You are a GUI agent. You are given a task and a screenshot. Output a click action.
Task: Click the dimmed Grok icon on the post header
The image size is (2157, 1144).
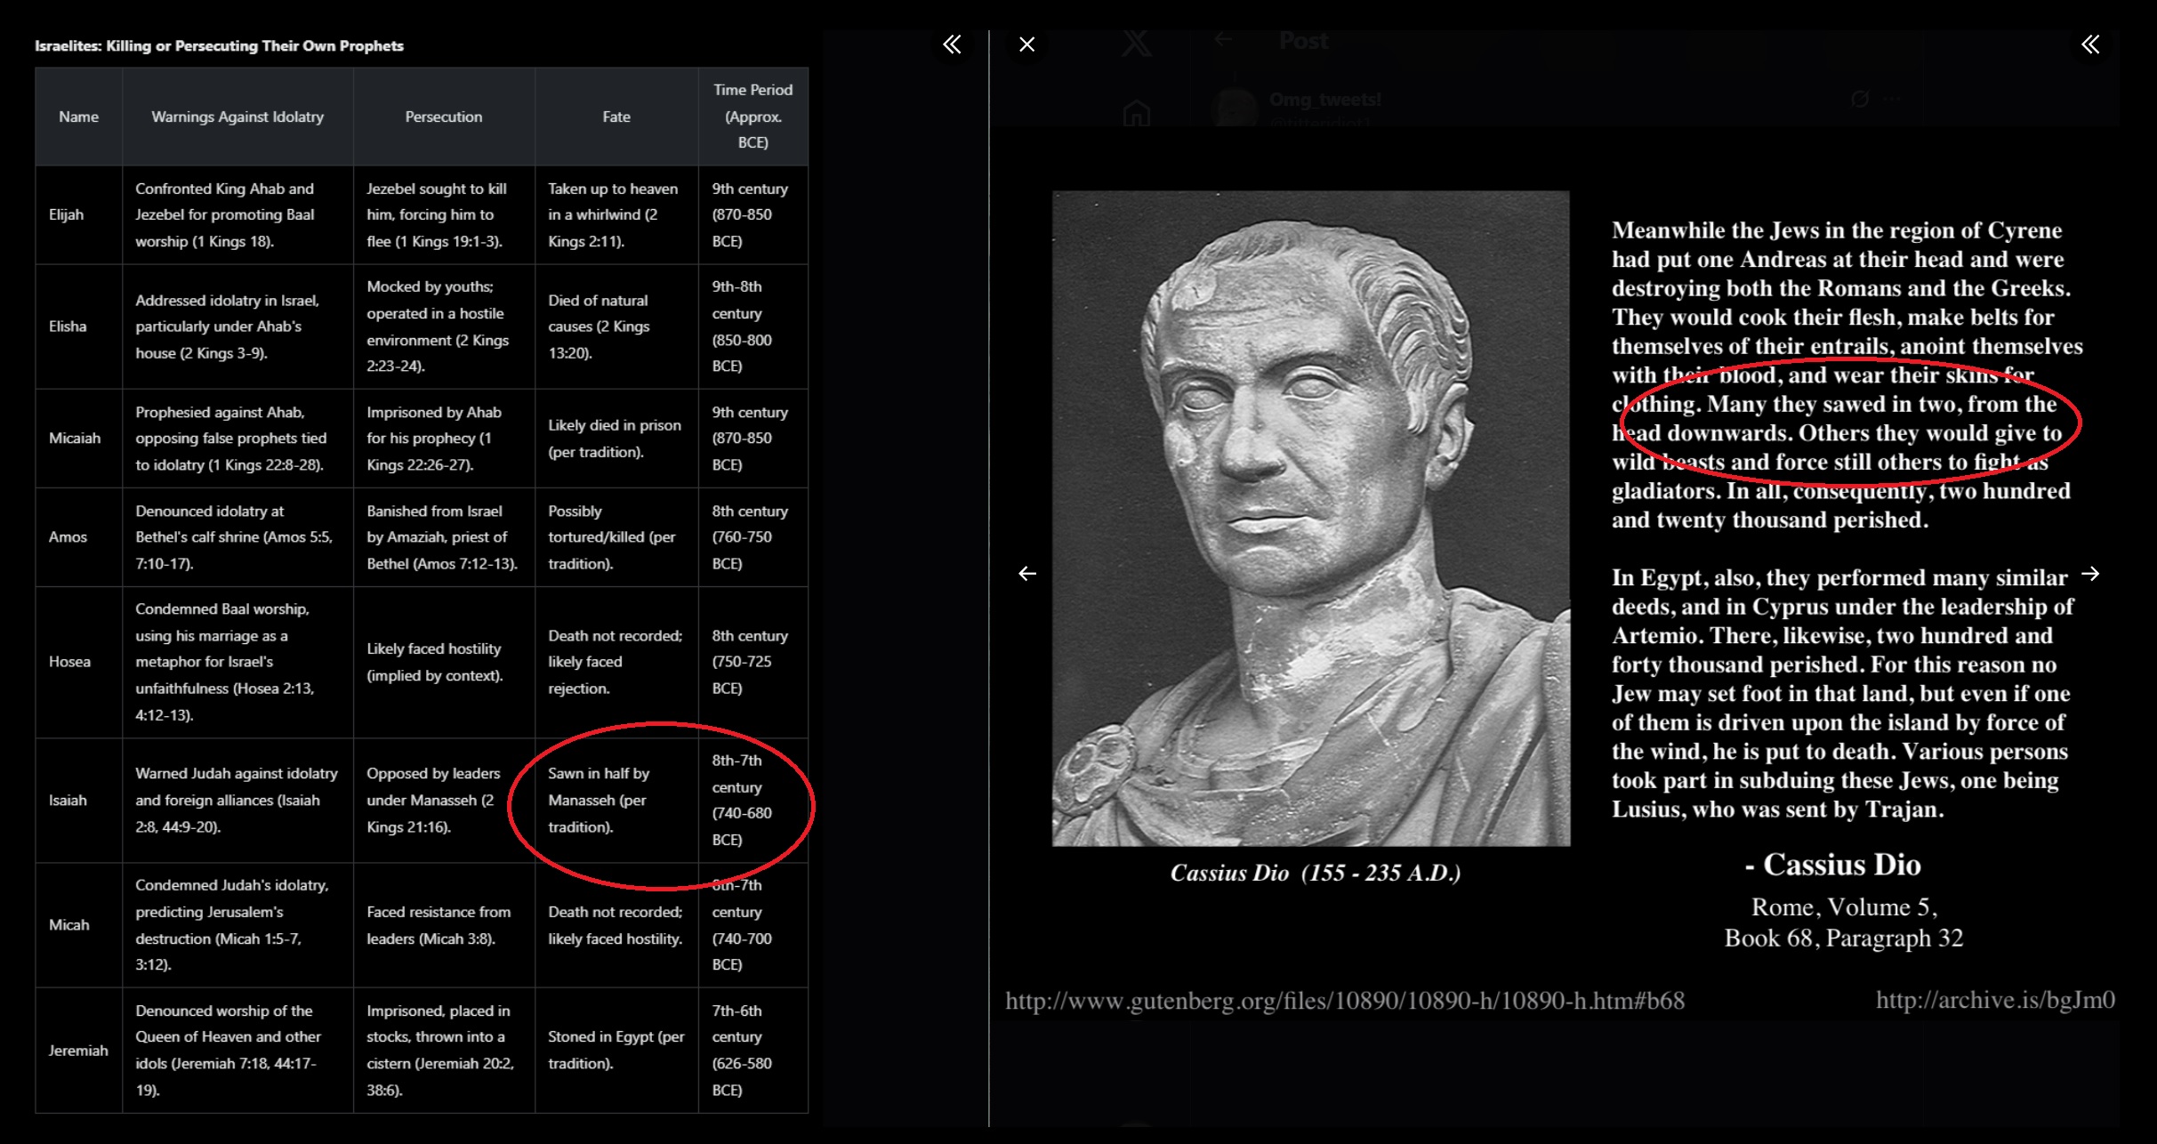(1860, 99)
